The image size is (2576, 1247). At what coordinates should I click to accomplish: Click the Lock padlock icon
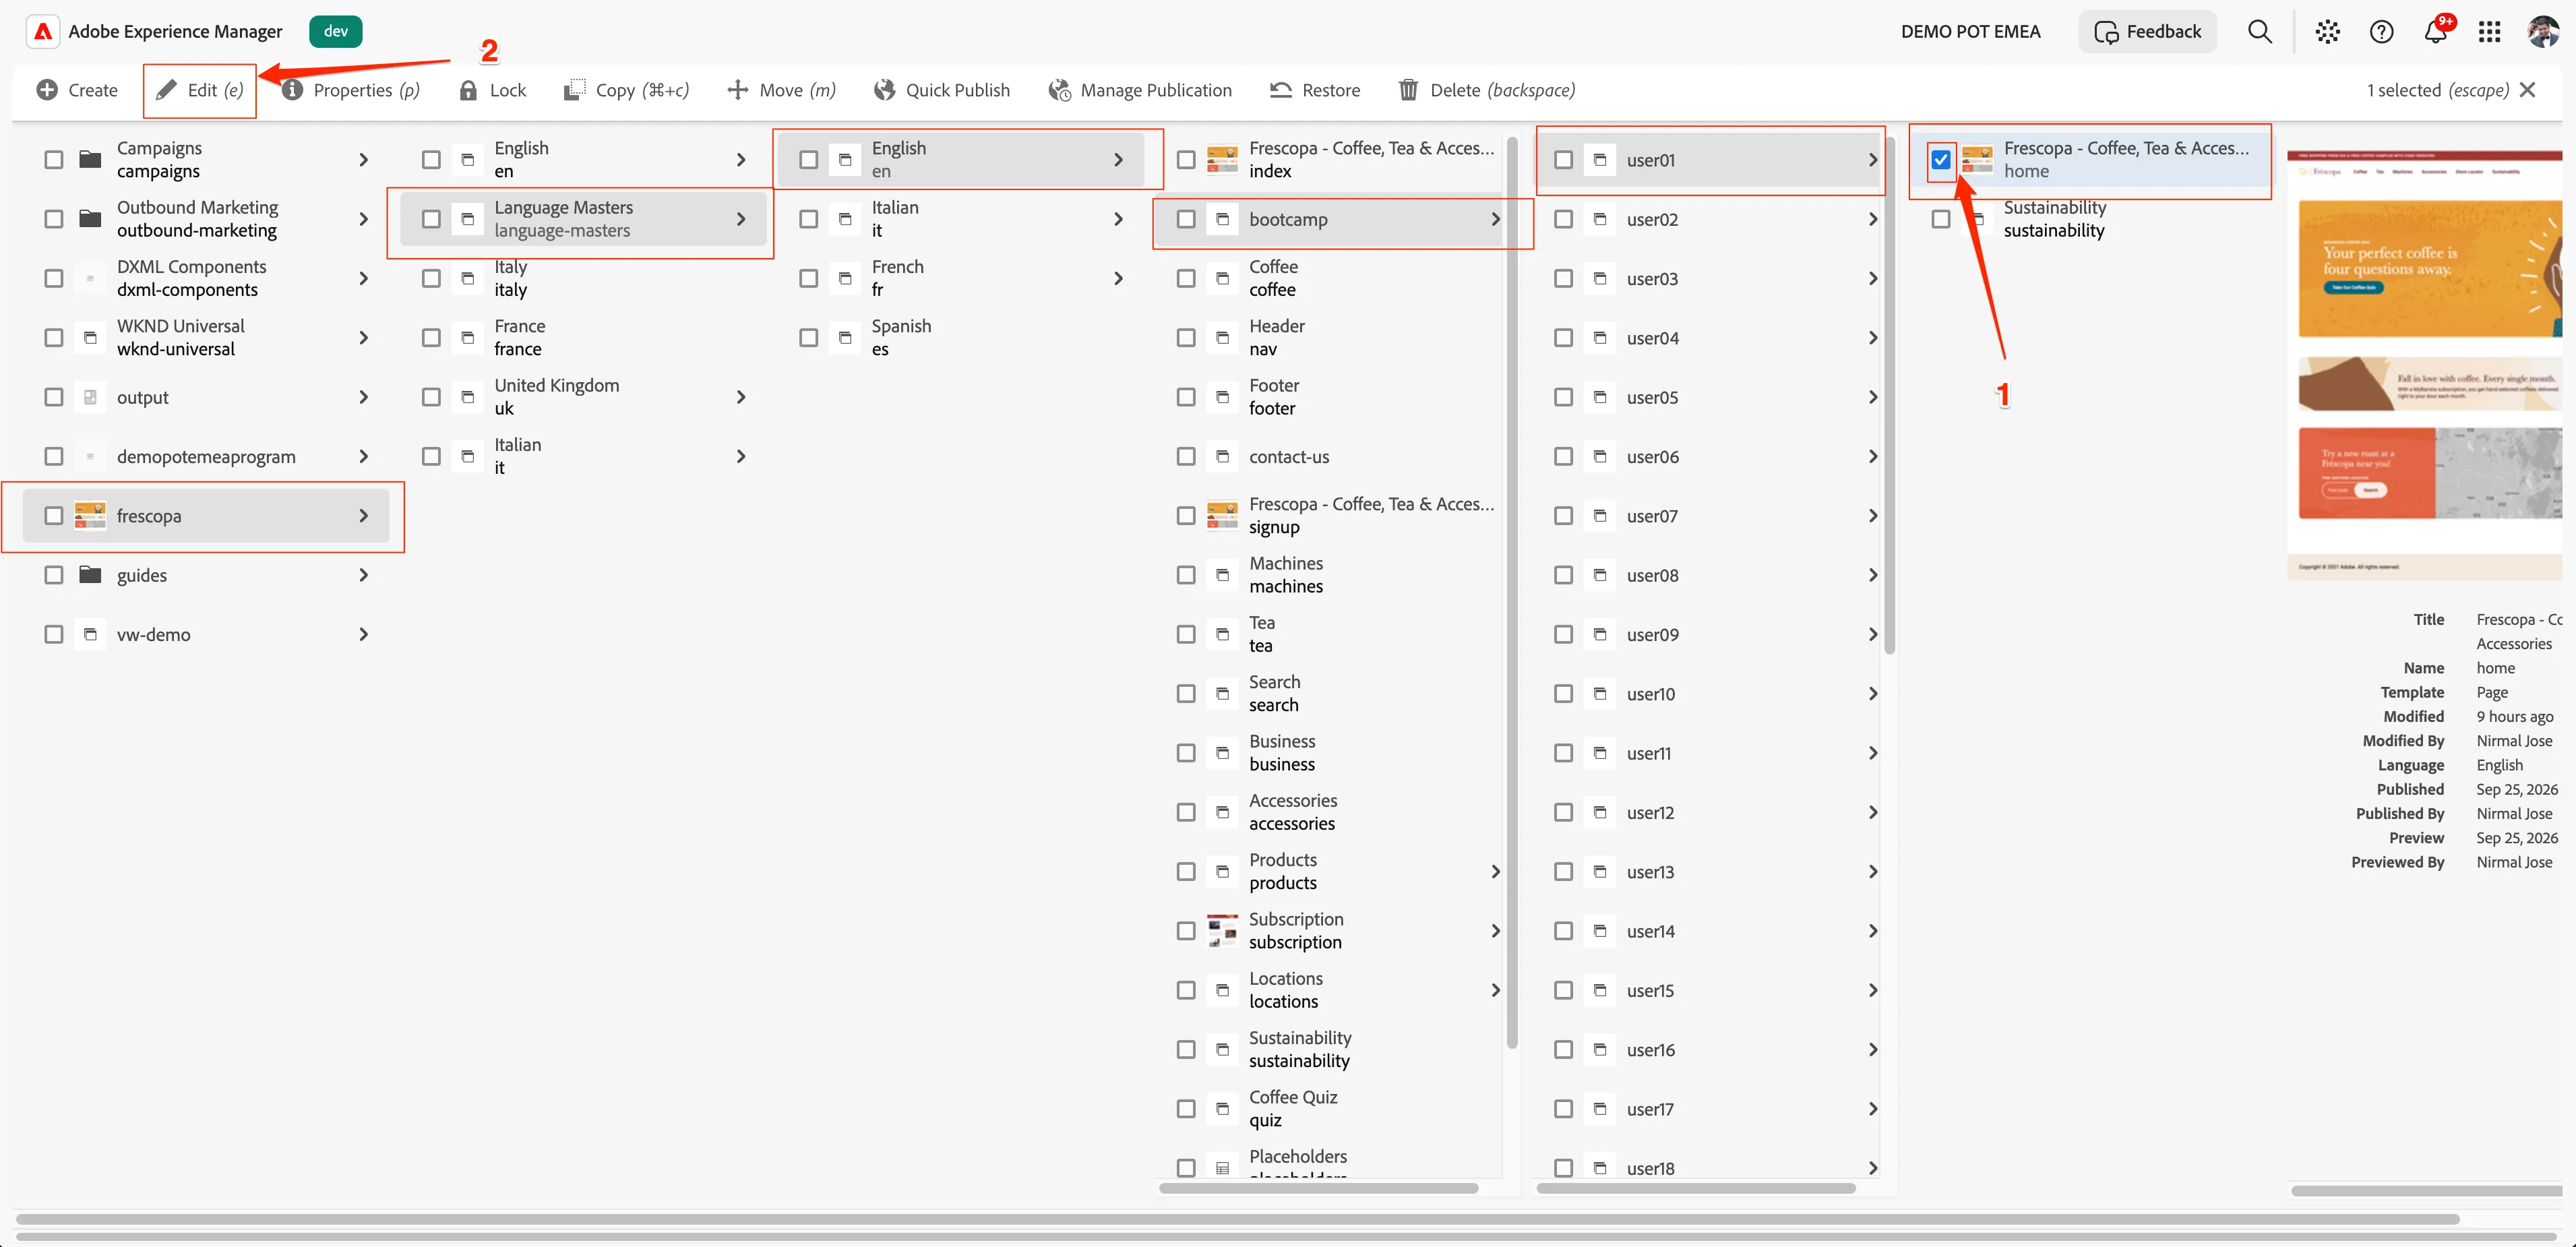(468, 90)
